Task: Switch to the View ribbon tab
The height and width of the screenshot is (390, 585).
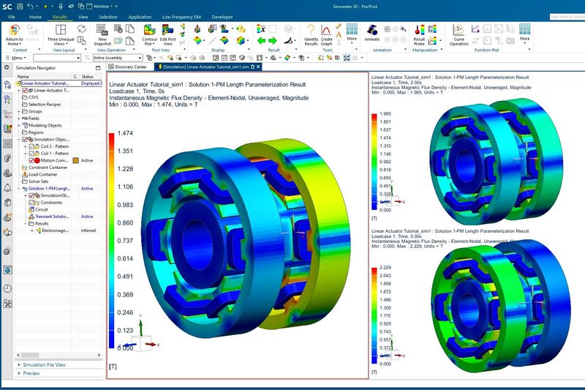Action: pyautogui.click(x=83, y=17)
